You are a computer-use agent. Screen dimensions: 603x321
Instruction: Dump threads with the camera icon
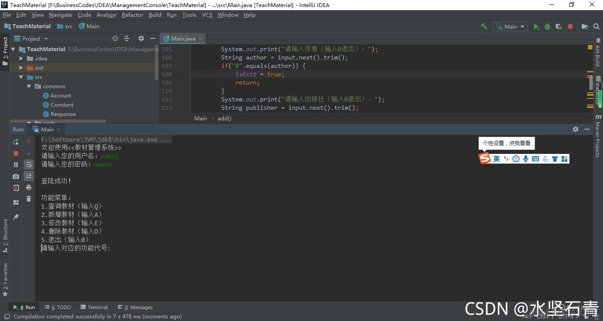[16, 176]
